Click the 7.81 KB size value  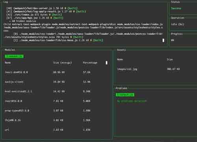(58, 101)
